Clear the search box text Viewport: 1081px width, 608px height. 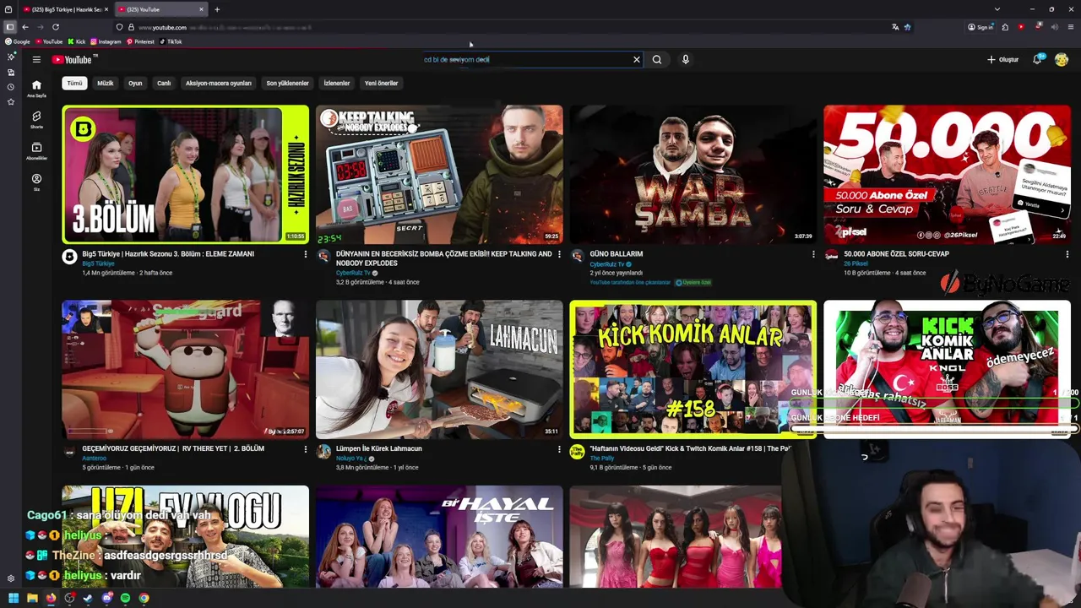click(x=637, y=60)
